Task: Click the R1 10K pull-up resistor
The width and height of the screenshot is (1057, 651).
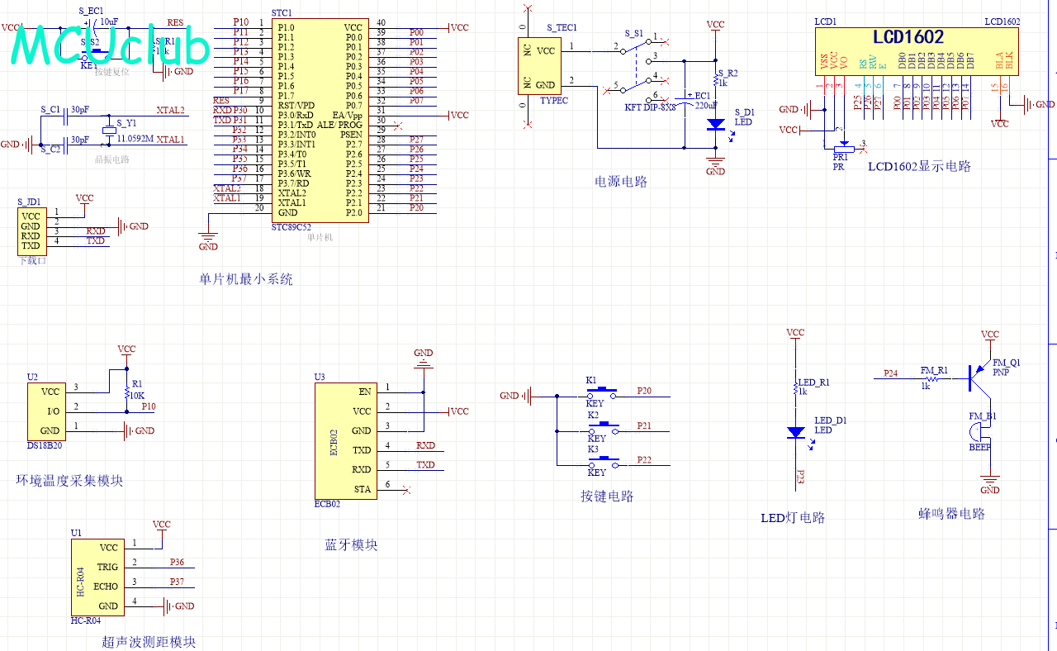Action: coord(126,389)
